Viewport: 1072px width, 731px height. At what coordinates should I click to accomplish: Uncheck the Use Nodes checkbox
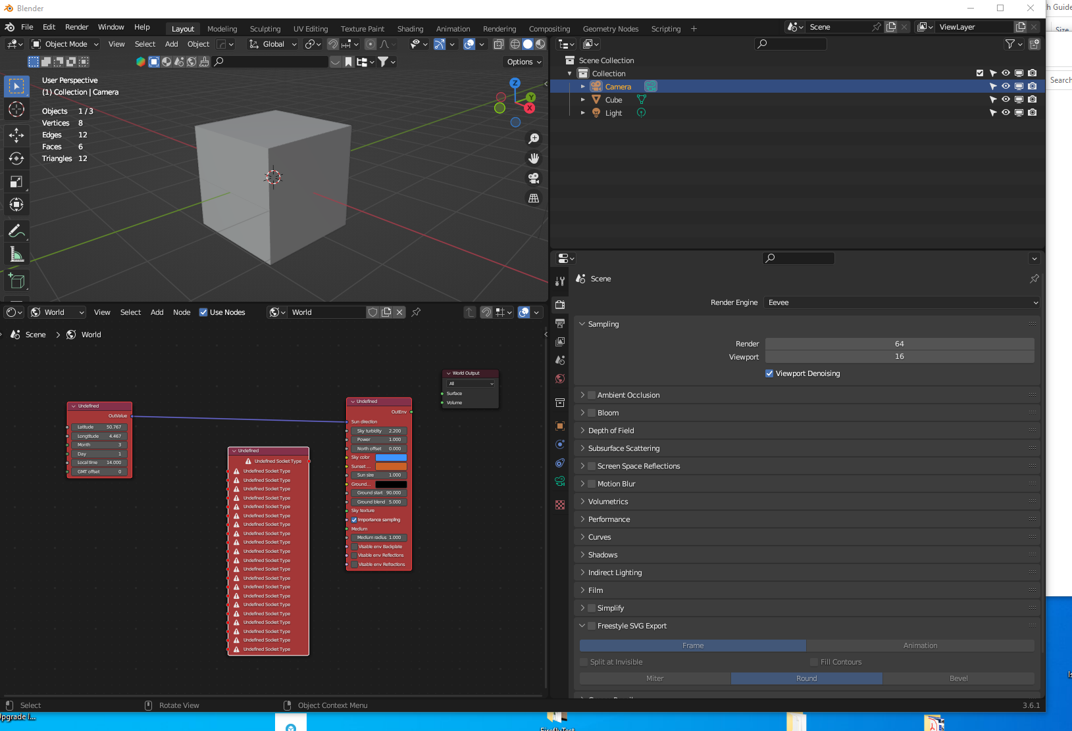click(203, 312)
